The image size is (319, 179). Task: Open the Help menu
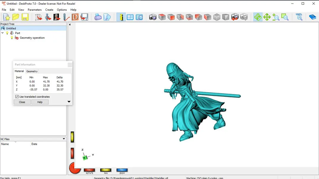pyautogui.click(x=73, y=10)
